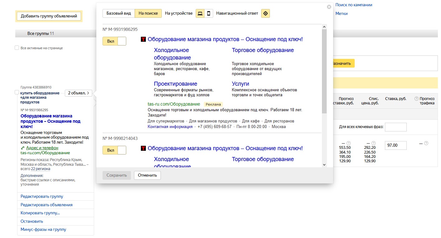
Task: Check the checkbox for group 4383866910
Action: 17,92
